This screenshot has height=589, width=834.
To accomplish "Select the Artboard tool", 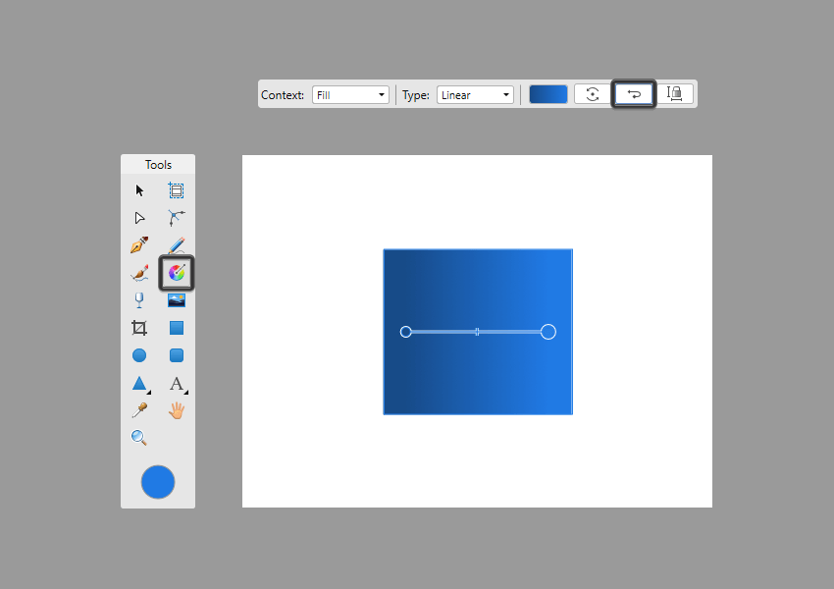I will 176,190.
